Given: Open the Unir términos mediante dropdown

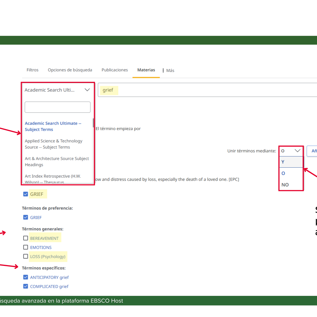Looking at the screenshot, I should [291, 151].
